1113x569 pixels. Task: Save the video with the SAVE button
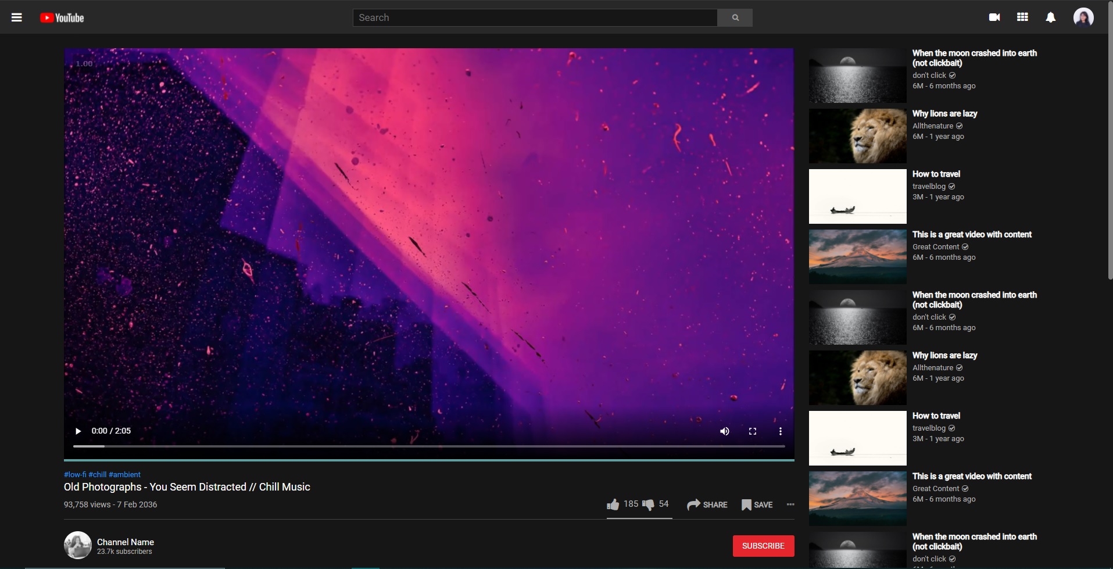[757, 504]
